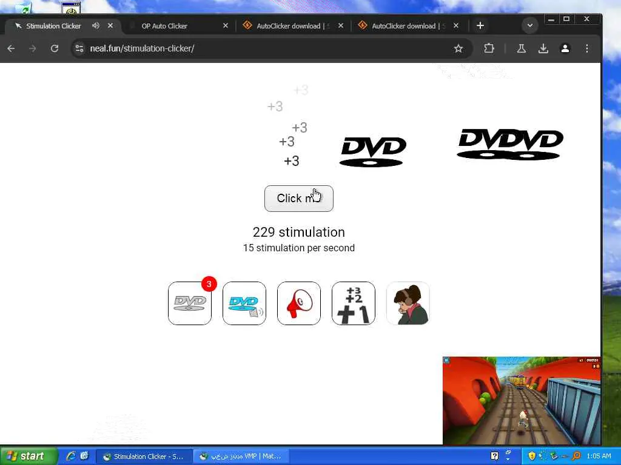Select the VMP taskbar window button

[x=241, y=457]
